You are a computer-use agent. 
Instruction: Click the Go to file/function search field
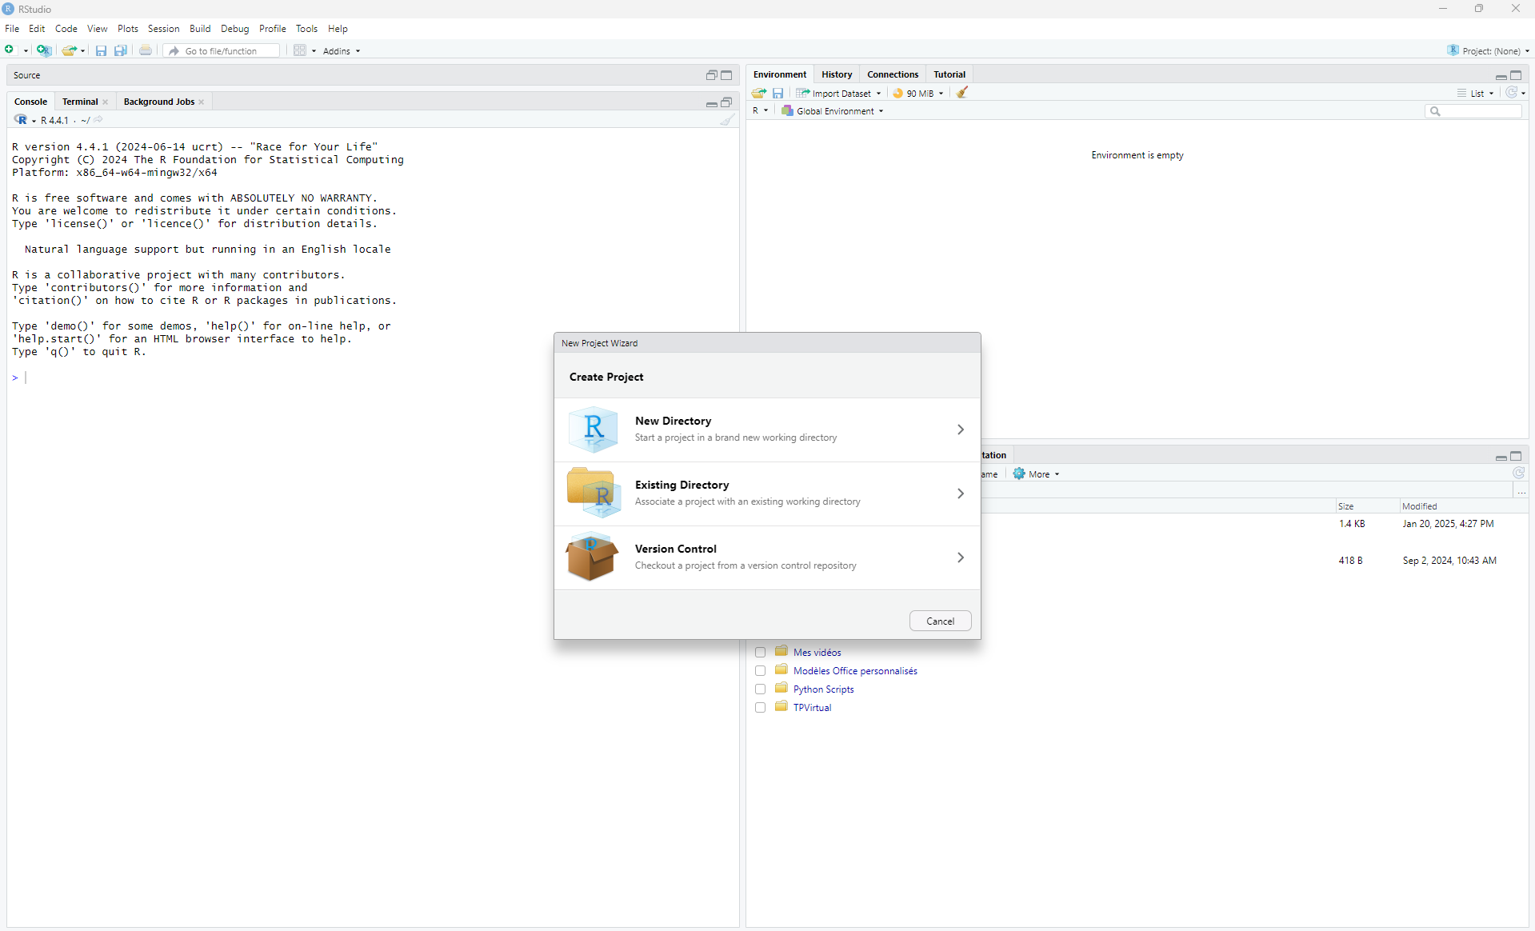click(x=230, y=50)
